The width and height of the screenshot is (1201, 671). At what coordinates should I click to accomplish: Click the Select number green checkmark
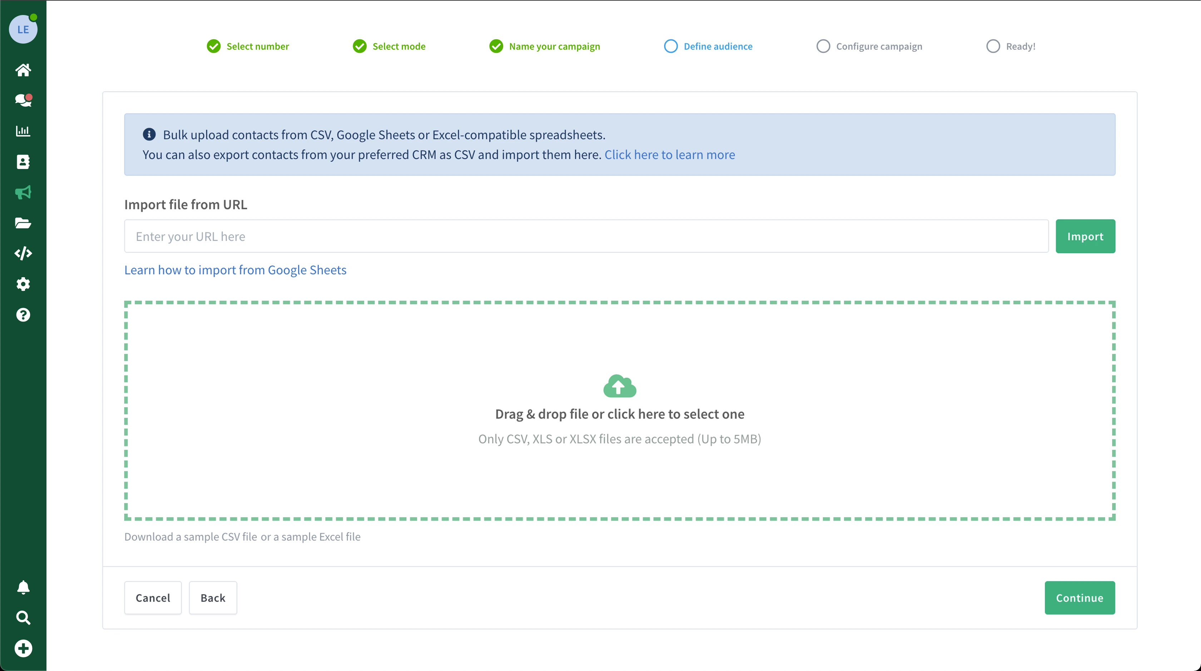tap(213, 46)
